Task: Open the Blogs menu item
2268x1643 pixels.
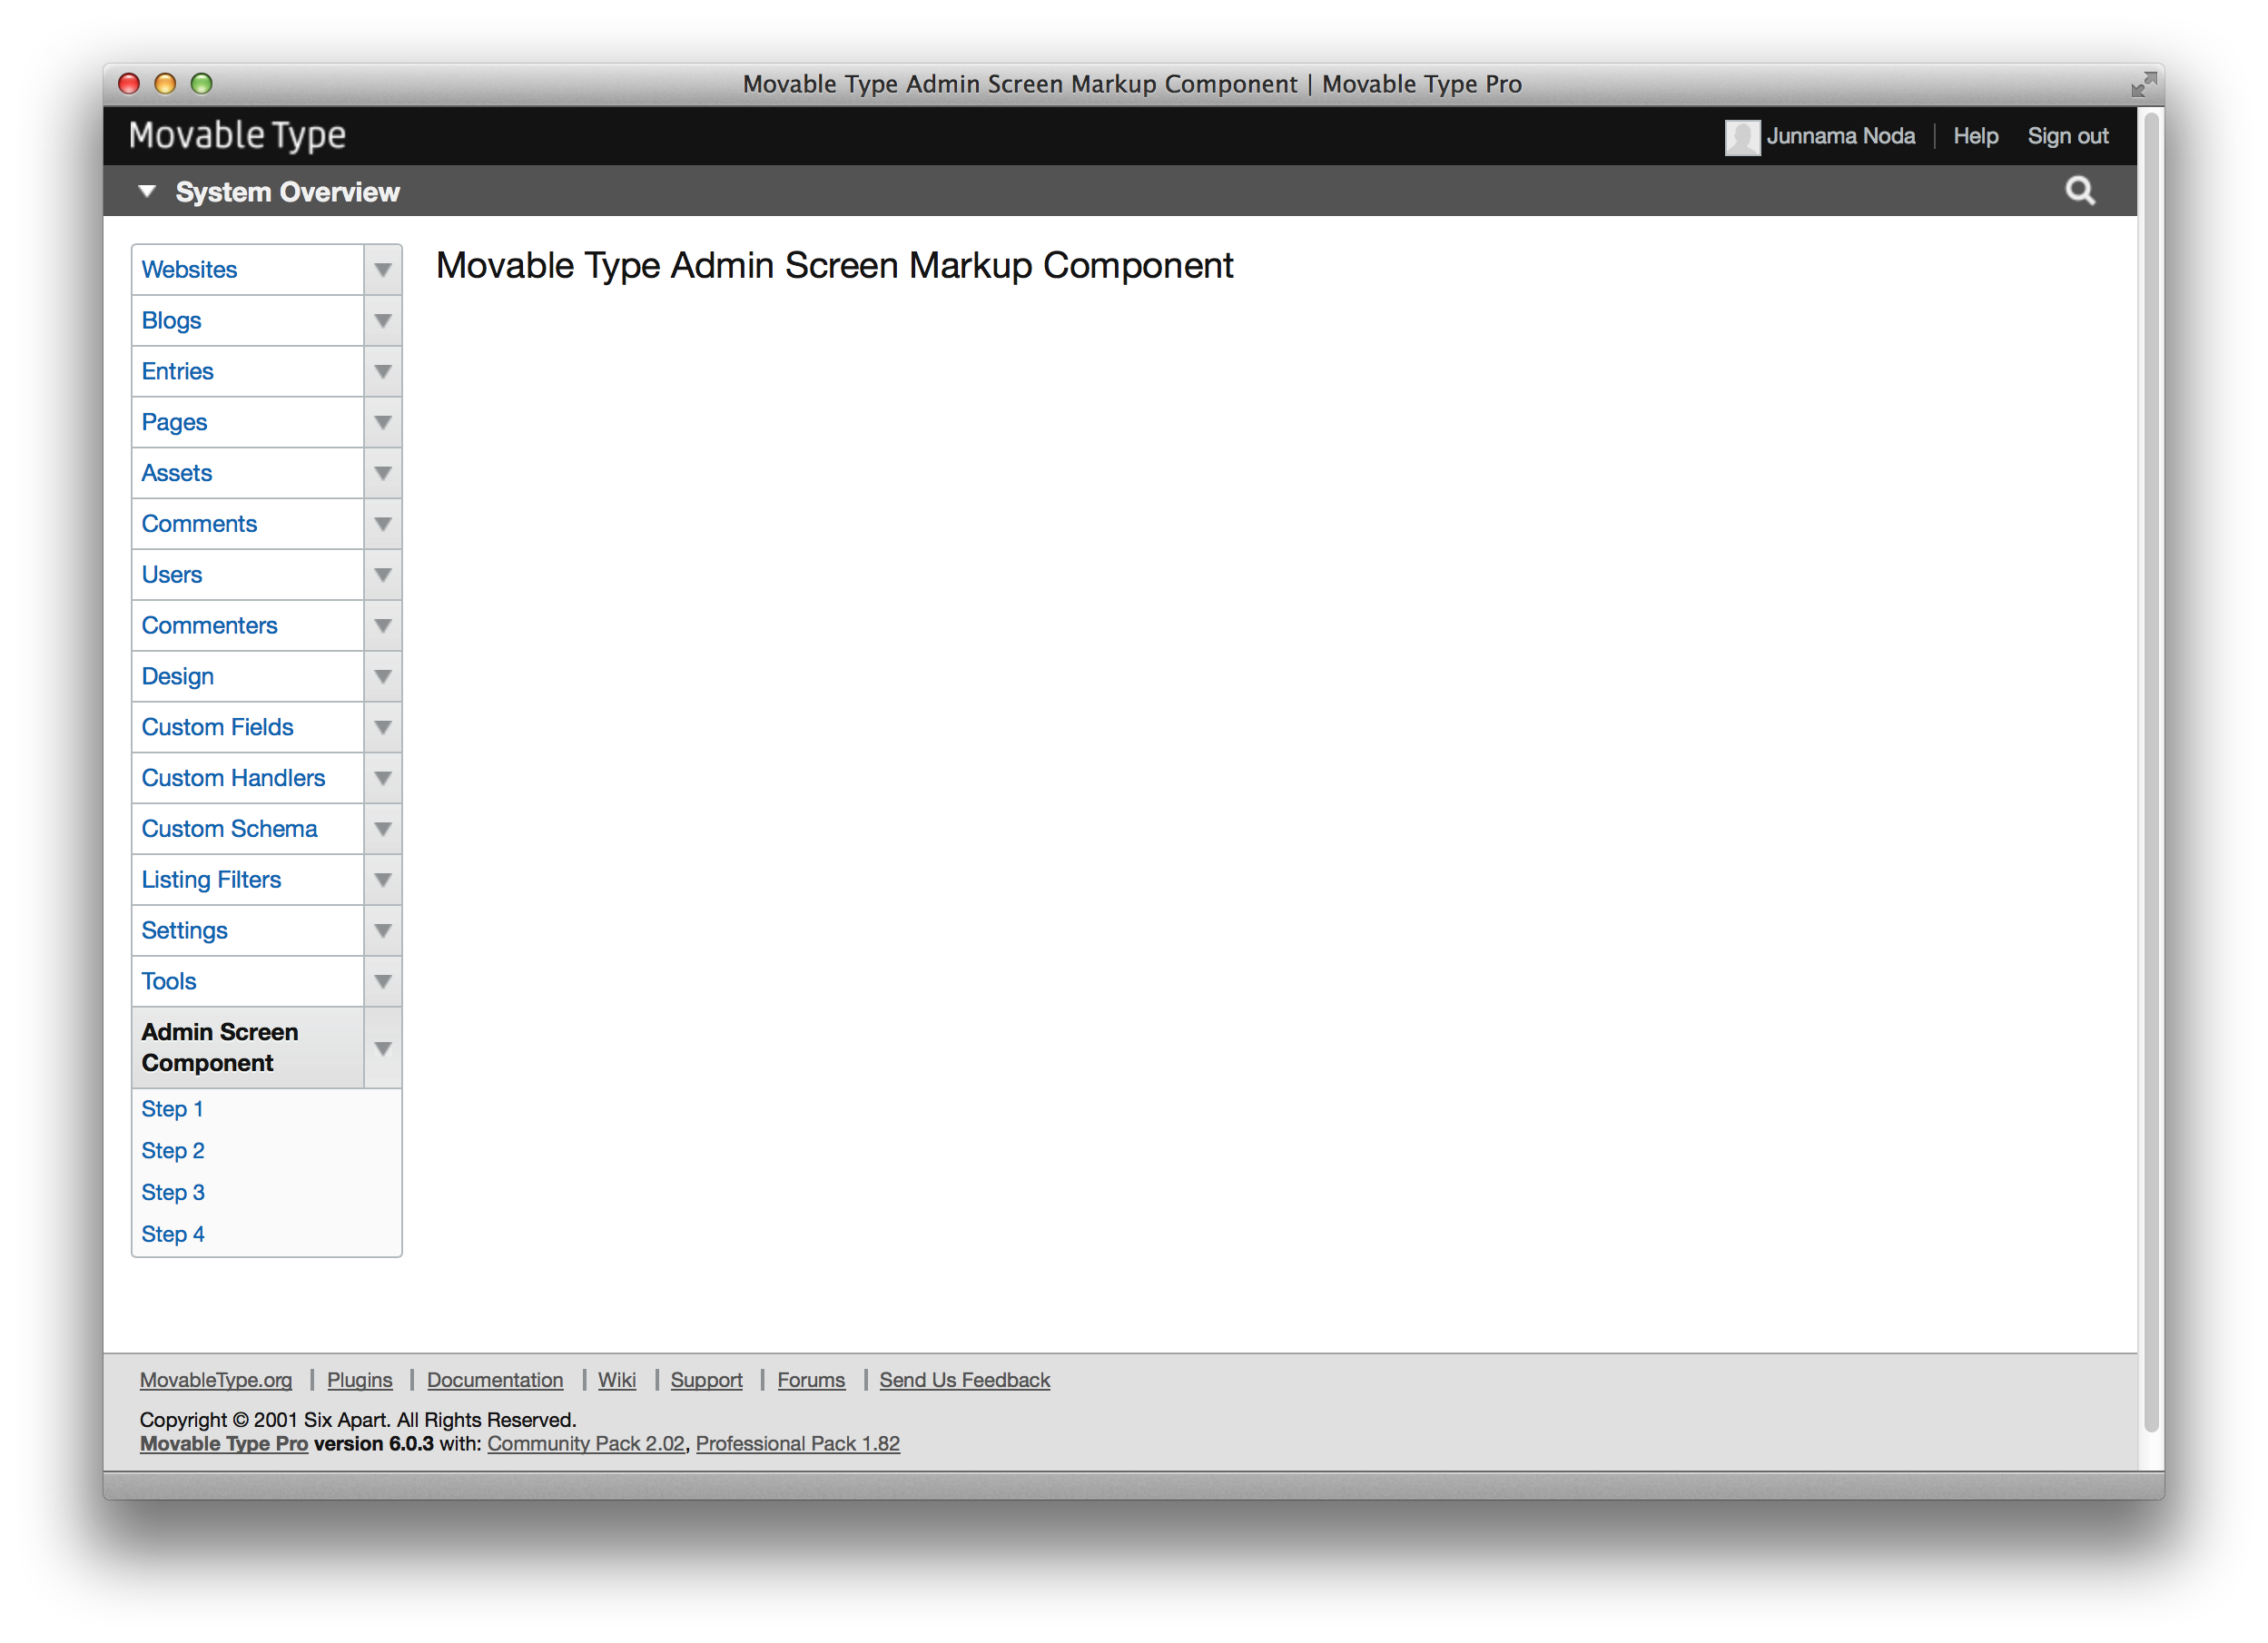Action: coord(171,321)
